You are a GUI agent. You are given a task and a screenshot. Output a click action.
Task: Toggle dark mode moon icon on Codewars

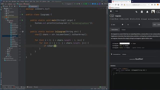tap(136, 12)
